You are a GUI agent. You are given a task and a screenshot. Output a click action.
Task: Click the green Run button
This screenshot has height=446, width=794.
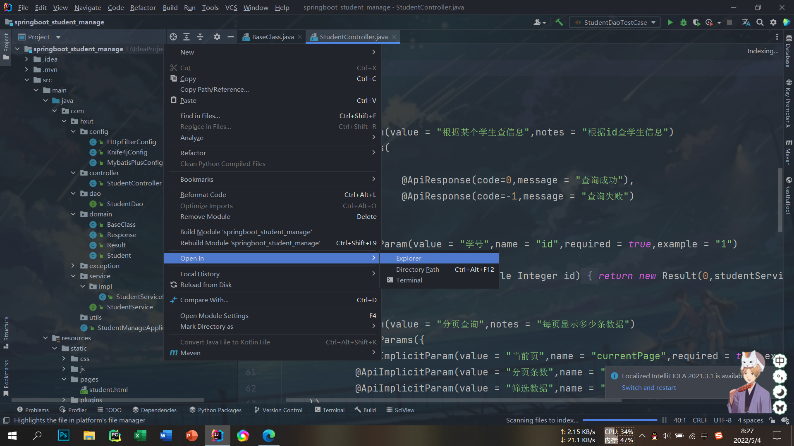pos(670,22)
